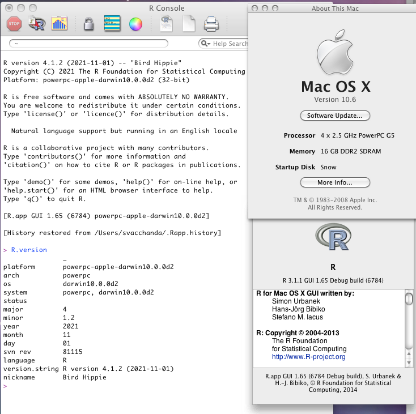Viewport: 416px width, 414px height.
Task: Click the name Hans-Jörg Bibiko in credits
Action: point(299,309)
